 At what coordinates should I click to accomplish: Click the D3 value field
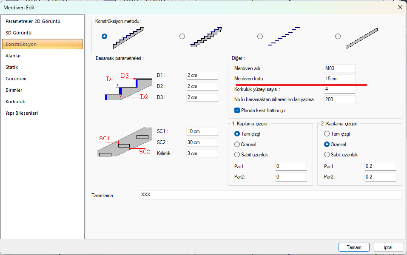(202, 97)
